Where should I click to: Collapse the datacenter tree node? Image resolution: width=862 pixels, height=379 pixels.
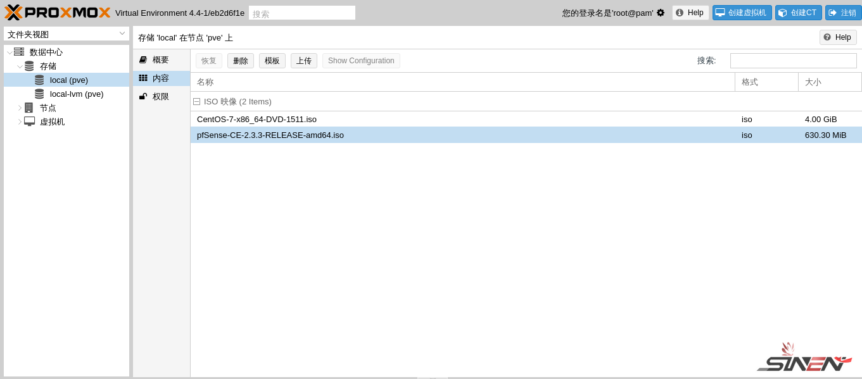point(10,52)
